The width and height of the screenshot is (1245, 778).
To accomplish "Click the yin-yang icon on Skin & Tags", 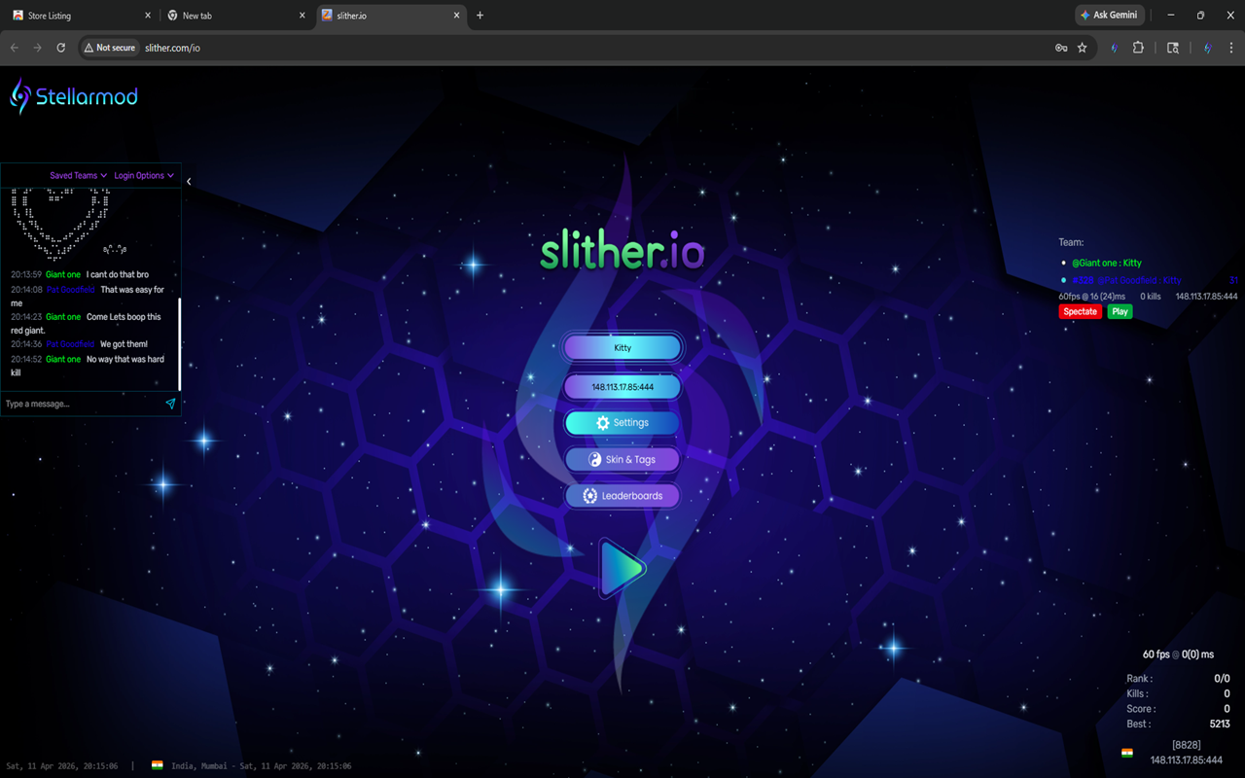I will click(595, 459).
